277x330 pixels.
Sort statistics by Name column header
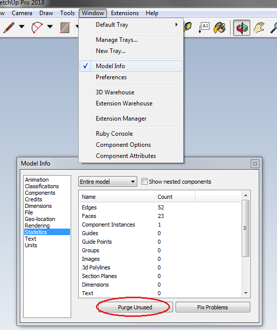pos(117,197)
